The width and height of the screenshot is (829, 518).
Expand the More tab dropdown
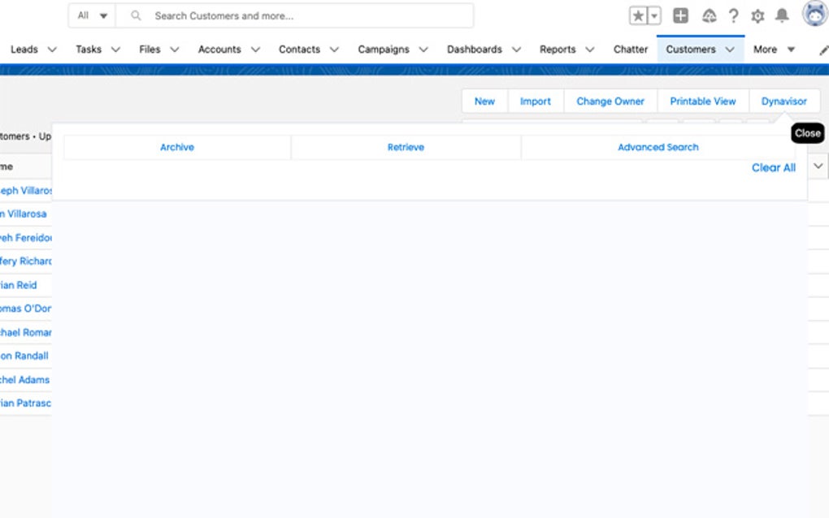pyautogui.click(x=790, y=50)
